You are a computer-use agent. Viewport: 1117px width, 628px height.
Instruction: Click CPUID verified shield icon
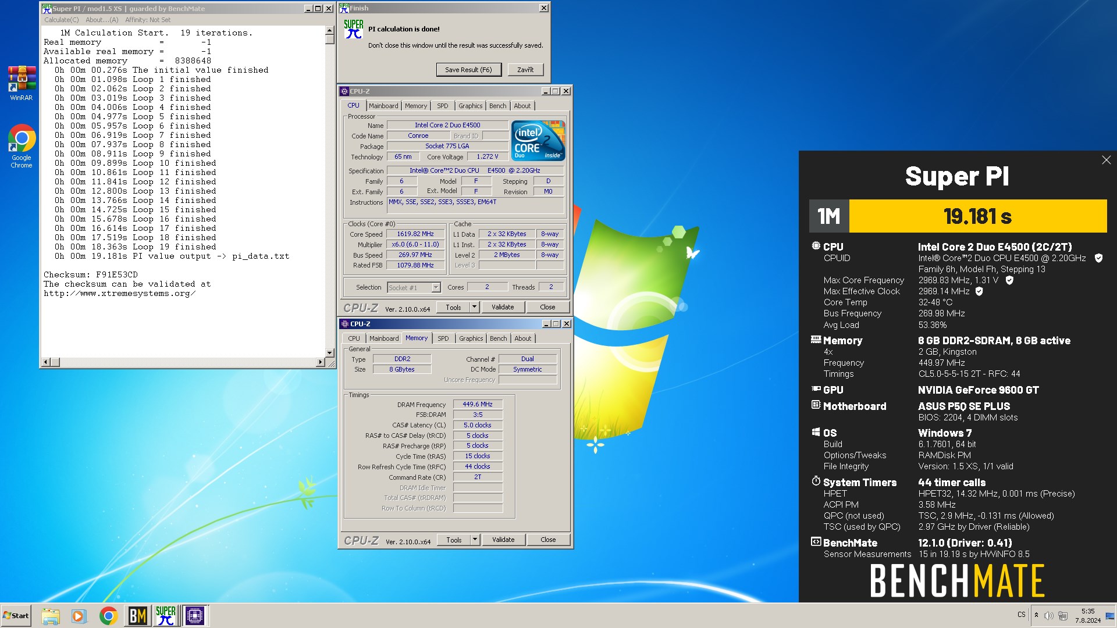pyautogui.click(x=1098, y=258)
